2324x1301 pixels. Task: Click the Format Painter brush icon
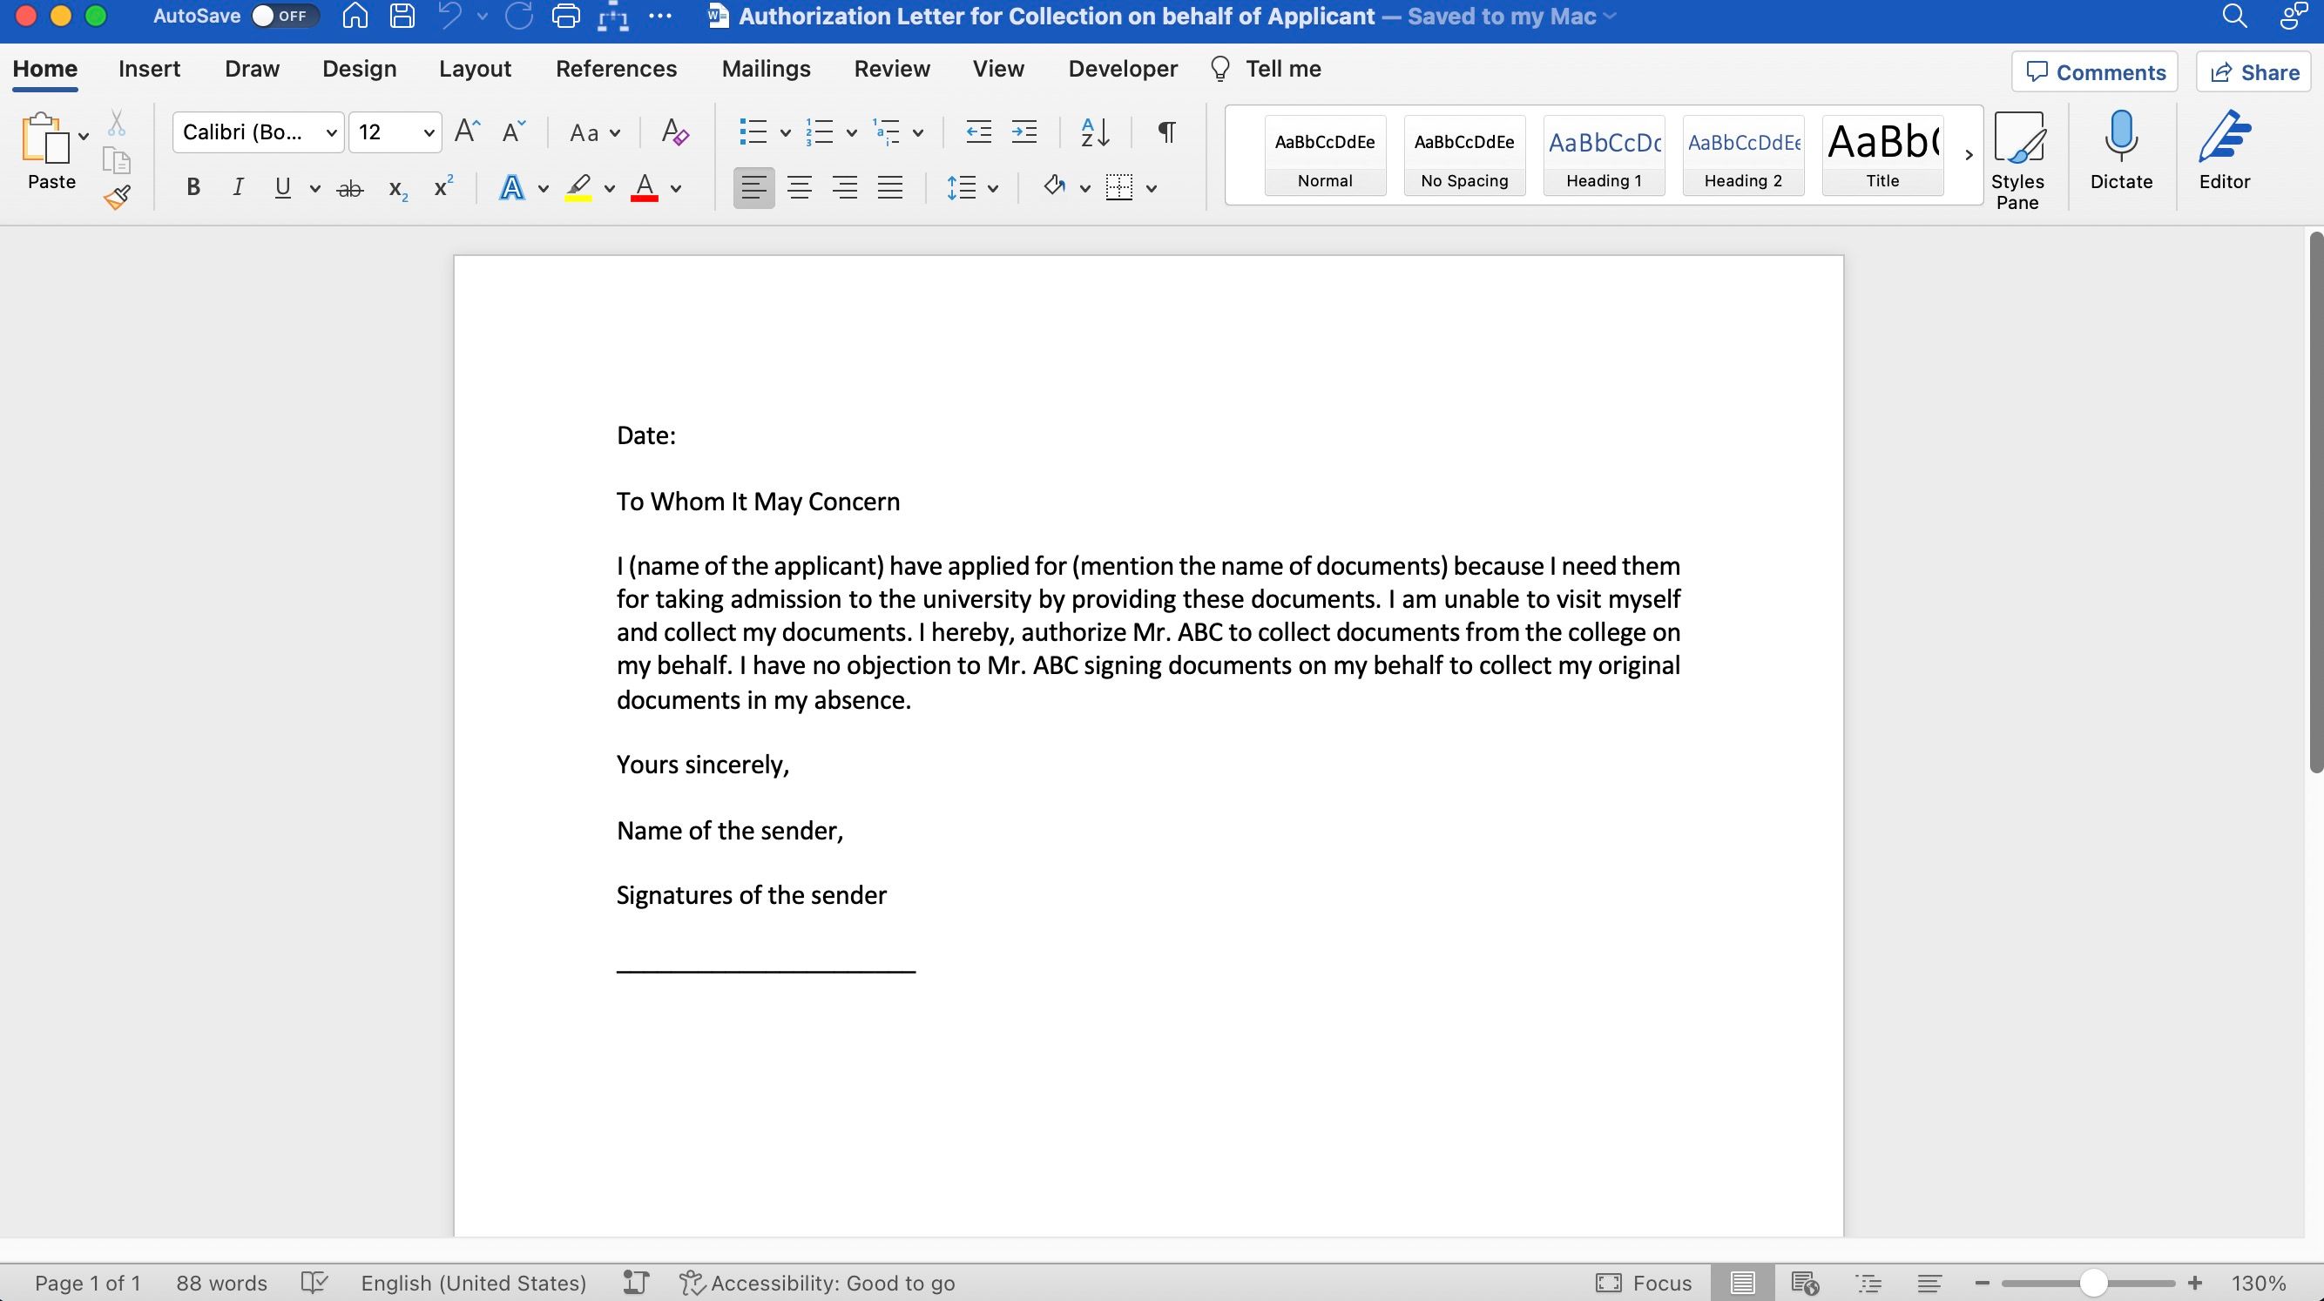coord(117,197)
